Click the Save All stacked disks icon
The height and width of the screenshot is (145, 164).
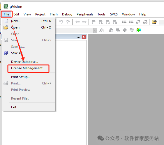coord(6,53)
